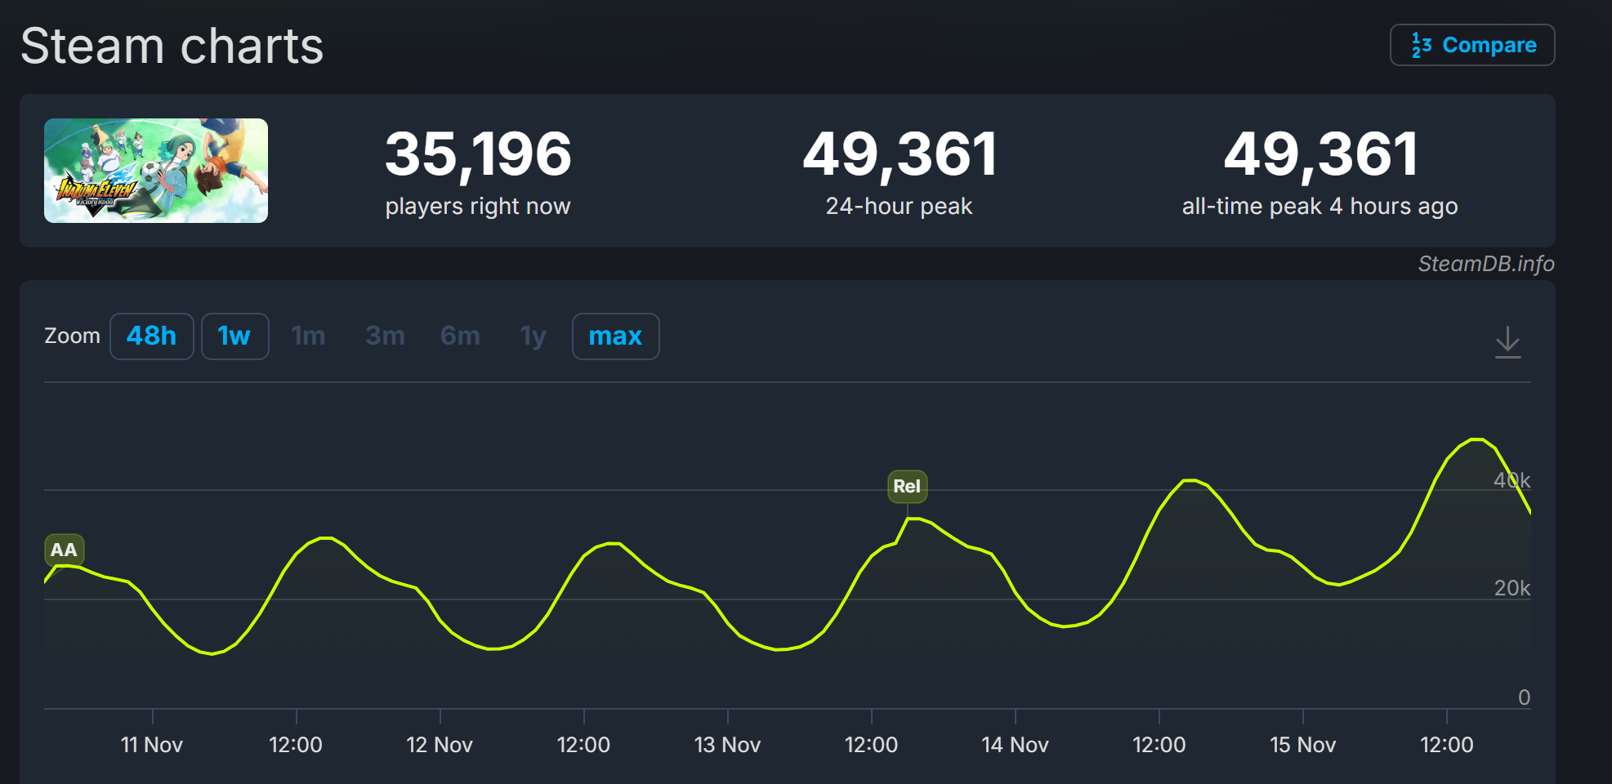This screenshot has height=784, width=1612.
Task: Click the Compare button
Action: click(x=1472, y=45)
